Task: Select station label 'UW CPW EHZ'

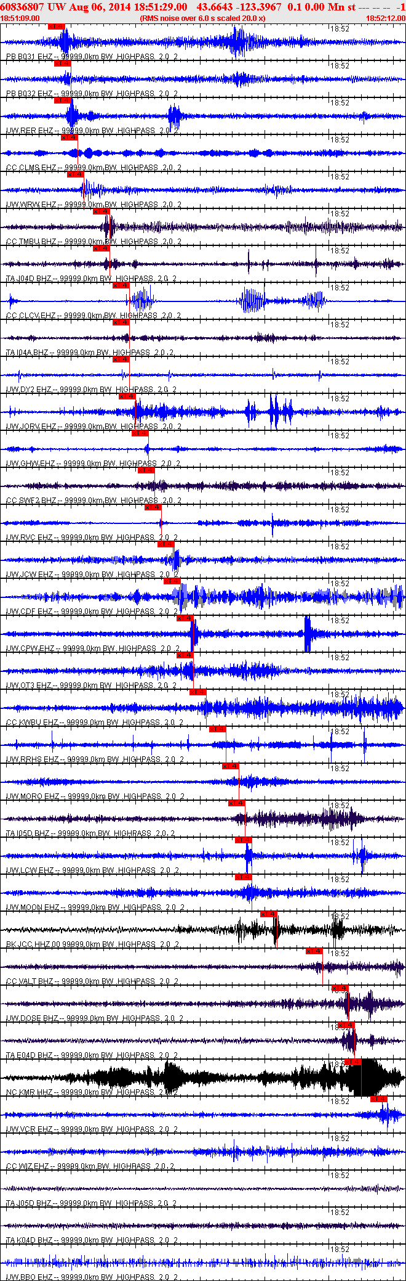Action: coord(31,649)
